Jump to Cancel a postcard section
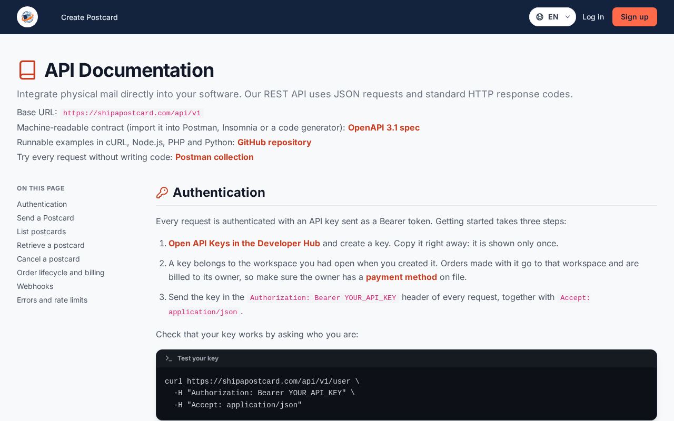674x421 pixels. [48, 259]
